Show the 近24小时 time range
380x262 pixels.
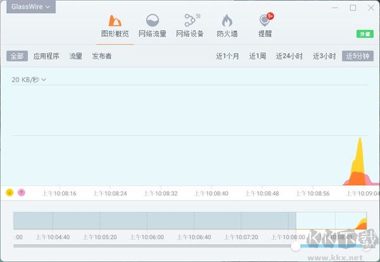[x=289, y=56]
